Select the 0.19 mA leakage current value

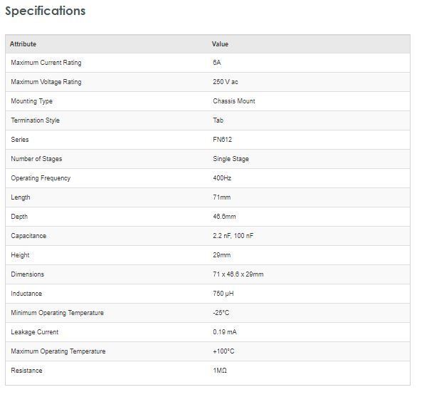[225, 332]
